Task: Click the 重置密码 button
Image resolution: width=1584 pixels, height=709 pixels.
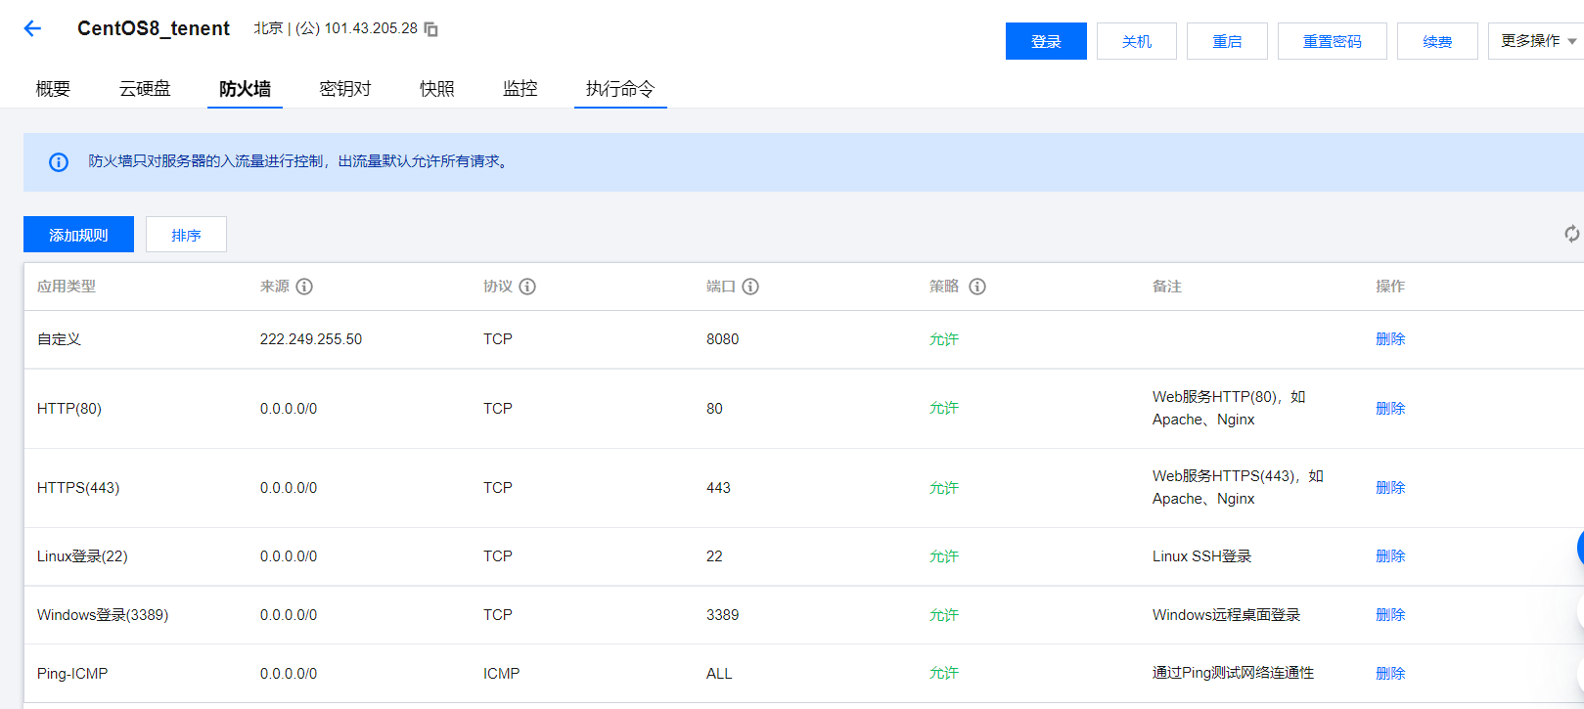Action: [1333, 41]
